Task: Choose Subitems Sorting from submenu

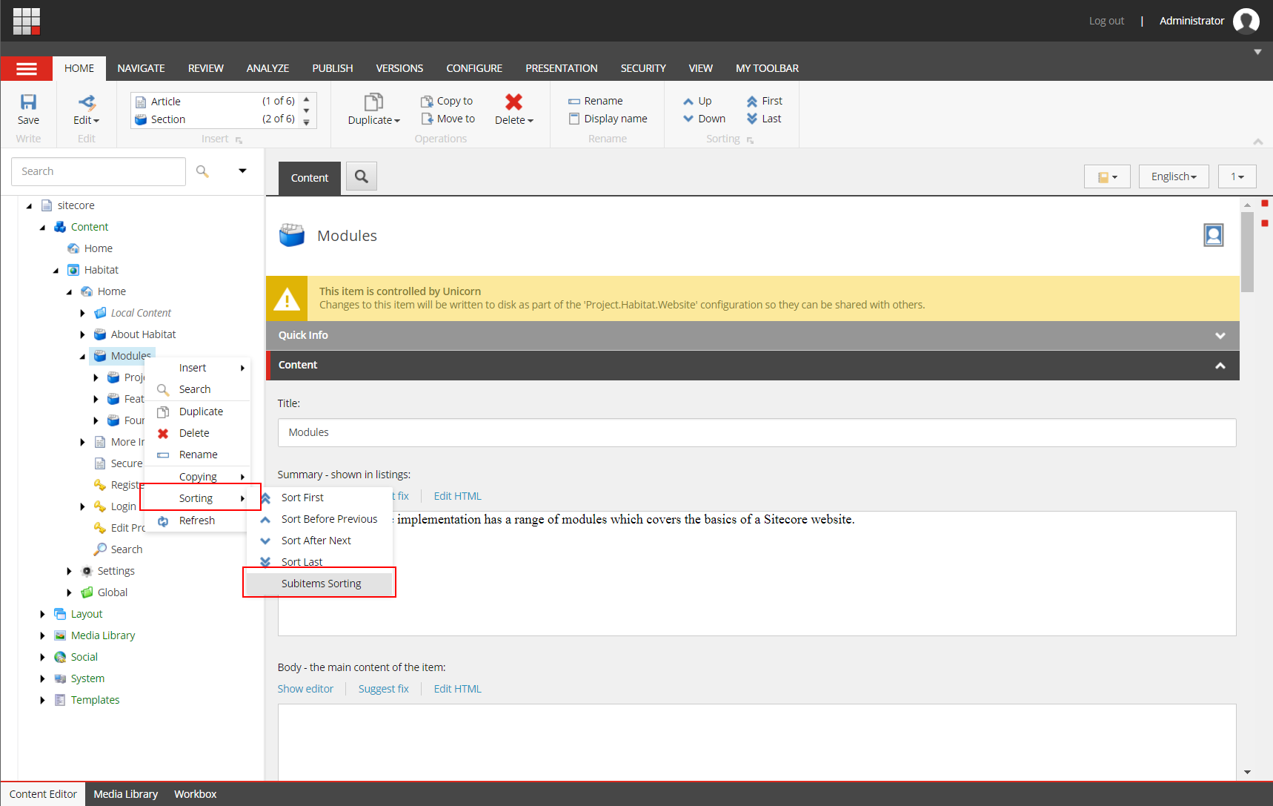Action: (x=319, y=584)
